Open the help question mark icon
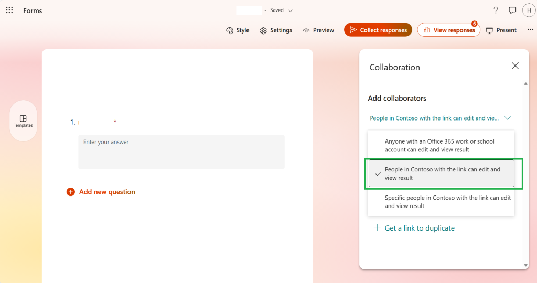Screen dimensions: 537x283 pyautogui.click(x=496, y=10)
